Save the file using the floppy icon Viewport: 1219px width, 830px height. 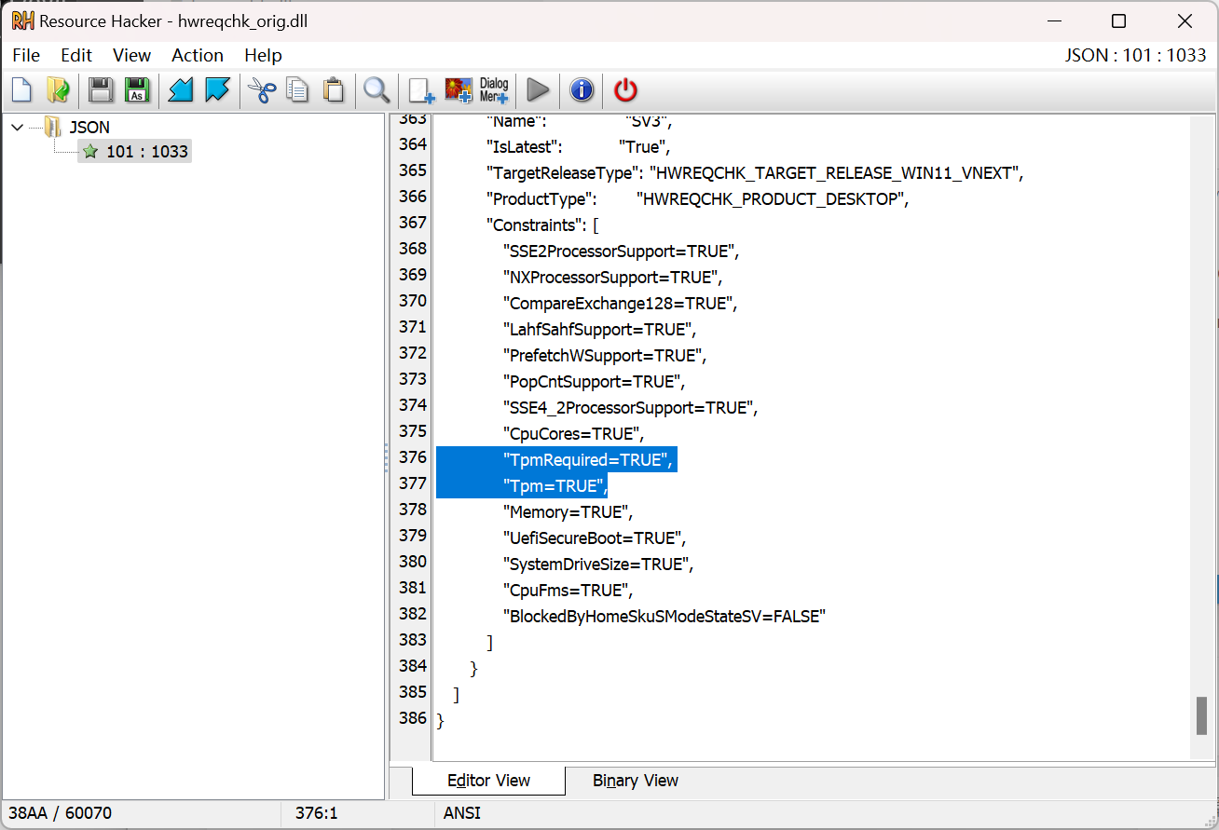tap(101, 90)
